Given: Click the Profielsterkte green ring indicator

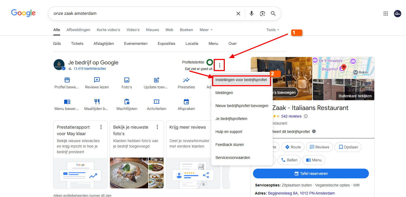Looking at the screenshot, I should [x=210, y=62].
